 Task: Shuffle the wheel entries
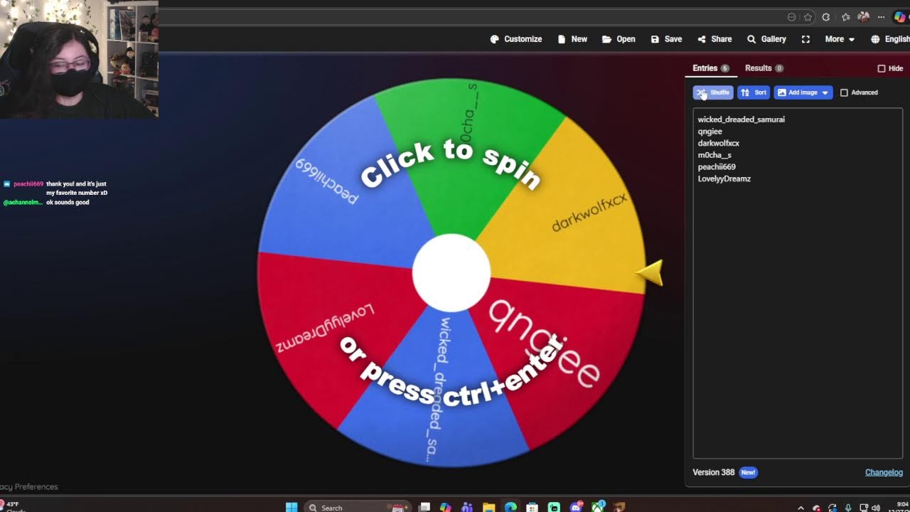(713, 92)
